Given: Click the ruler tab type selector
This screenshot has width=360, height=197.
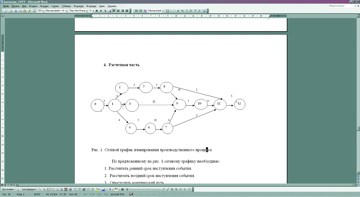Looking at the screenshot, I should [2, 16].
